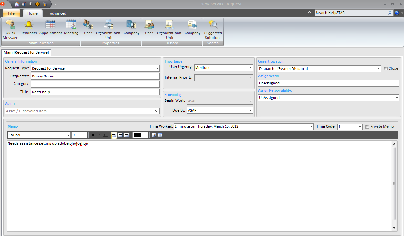The width and height of the screenshot is (404, 236).
Task: Apply italic formatting in the memo toolbar
Action: (99, 135)
